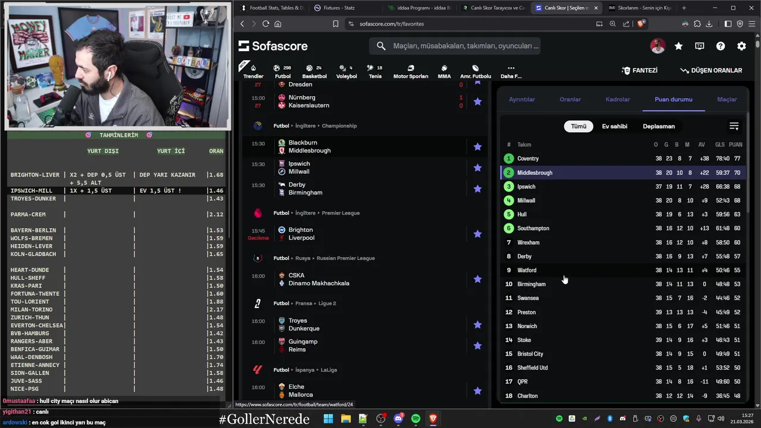Open the FANTEZİ link

[x=640, y=70]
